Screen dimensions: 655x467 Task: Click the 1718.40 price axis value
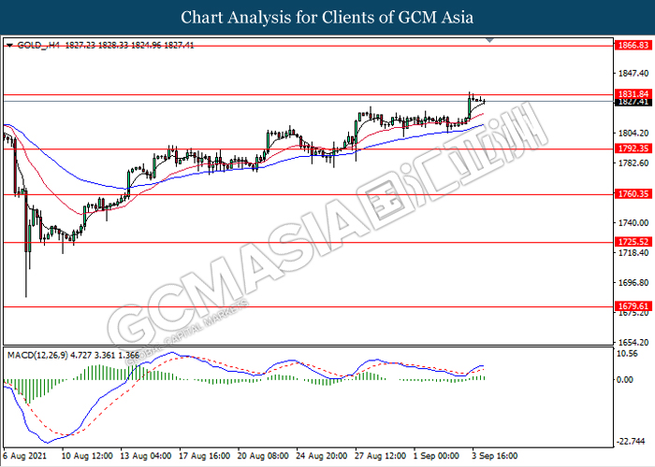pos(633,253)
